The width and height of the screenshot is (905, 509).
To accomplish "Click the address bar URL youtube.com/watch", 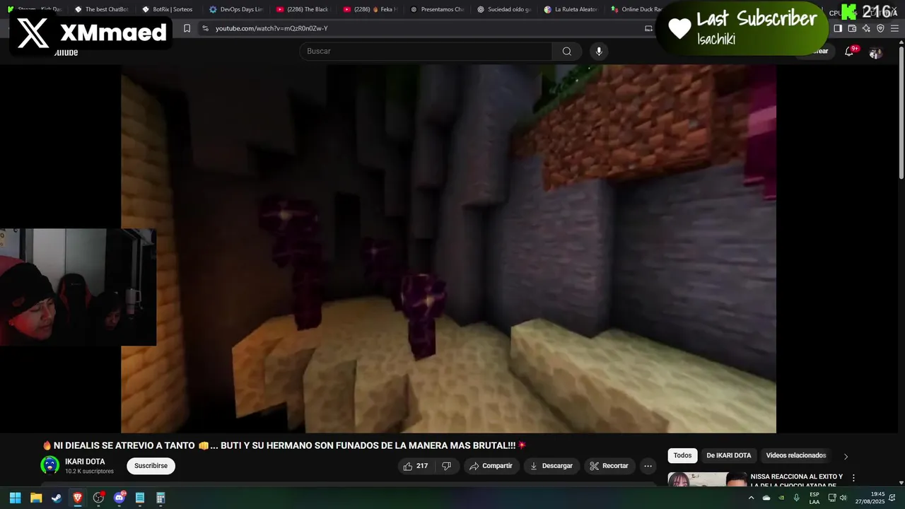I will (271, 28).
